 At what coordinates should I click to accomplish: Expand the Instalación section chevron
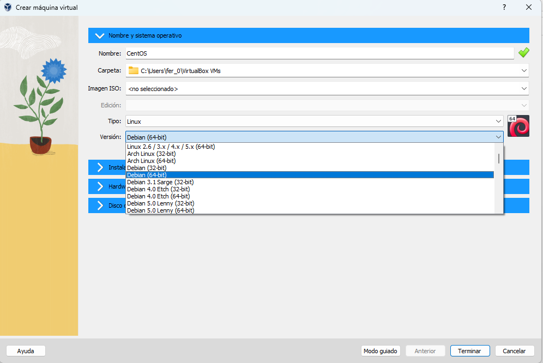pyautogui.click(x=100, y=167)
